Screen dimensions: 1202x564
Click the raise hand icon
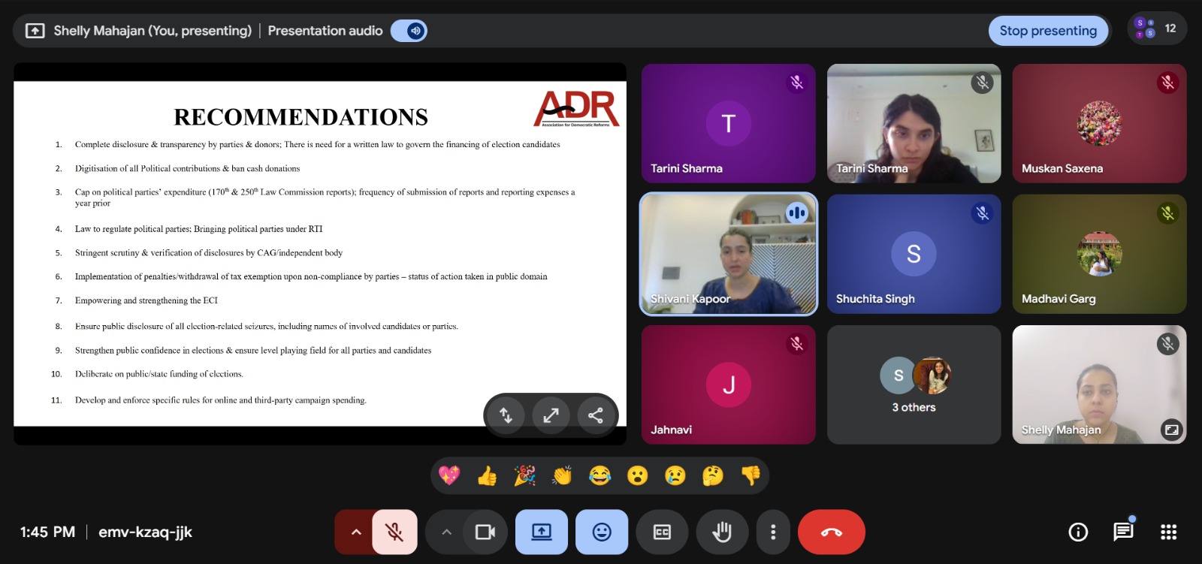pyautogui.click(x=721, y=532)
